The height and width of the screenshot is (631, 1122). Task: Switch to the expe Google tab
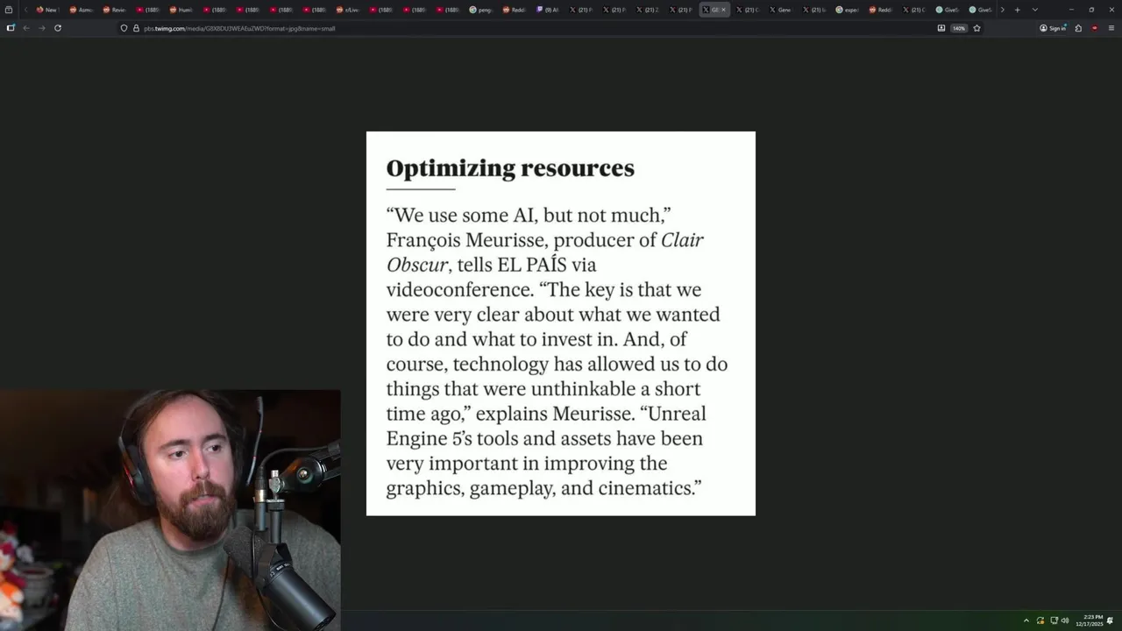(x=847, y=10)
